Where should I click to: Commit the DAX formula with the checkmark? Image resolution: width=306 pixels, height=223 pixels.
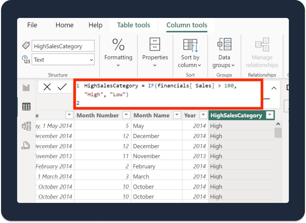point(62,87)
